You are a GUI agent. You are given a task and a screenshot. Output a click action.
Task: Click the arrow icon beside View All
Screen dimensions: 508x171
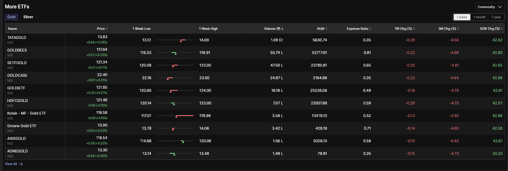[x=21, y=164]
